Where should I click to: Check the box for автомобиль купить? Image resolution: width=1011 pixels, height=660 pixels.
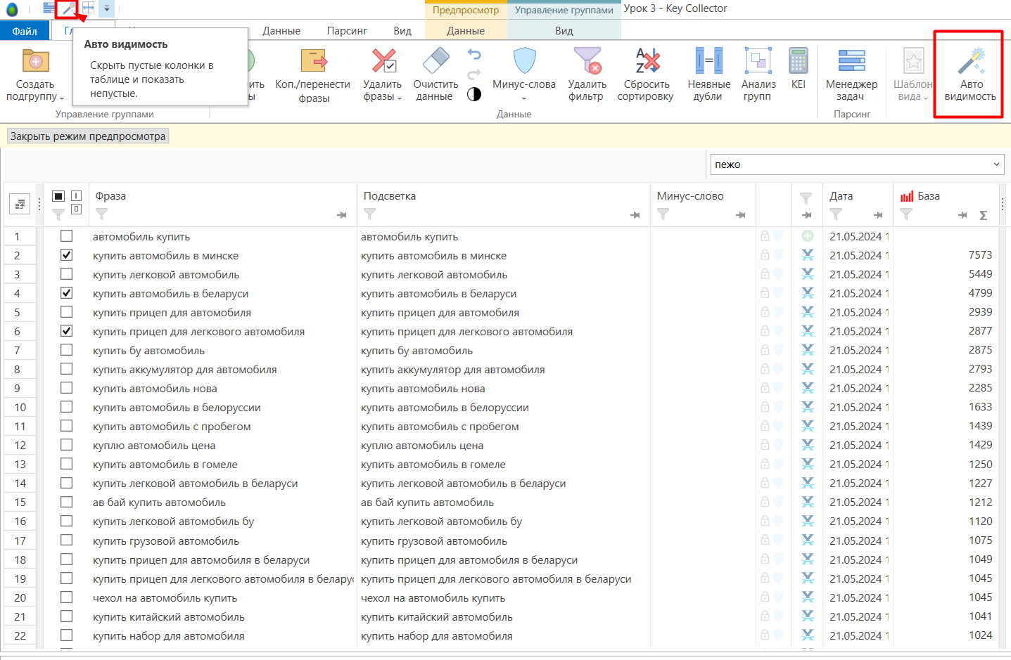tap(66, 236)
